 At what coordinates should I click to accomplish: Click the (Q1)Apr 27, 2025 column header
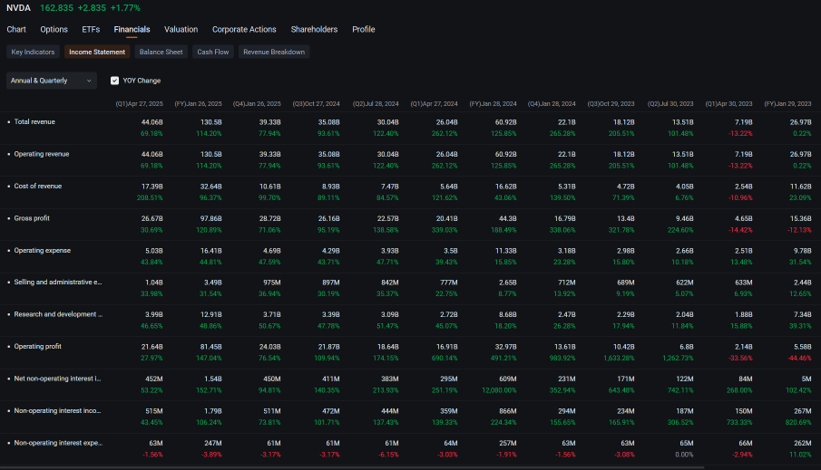[x=140, y=104]
